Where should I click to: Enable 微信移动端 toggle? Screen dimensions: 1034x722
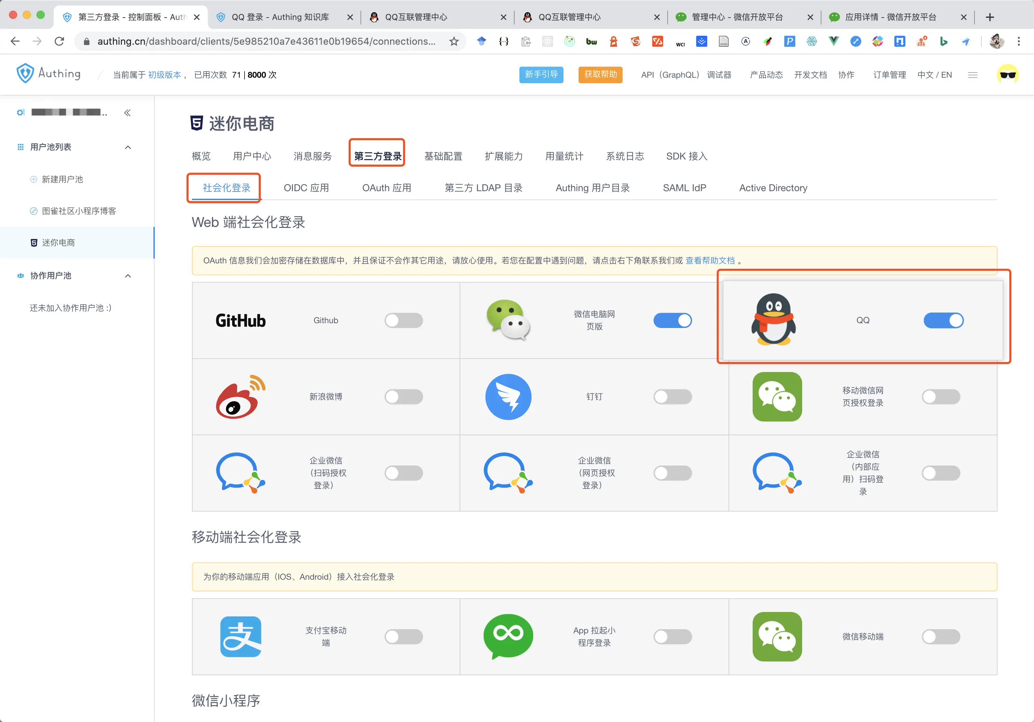pos(941,636)
